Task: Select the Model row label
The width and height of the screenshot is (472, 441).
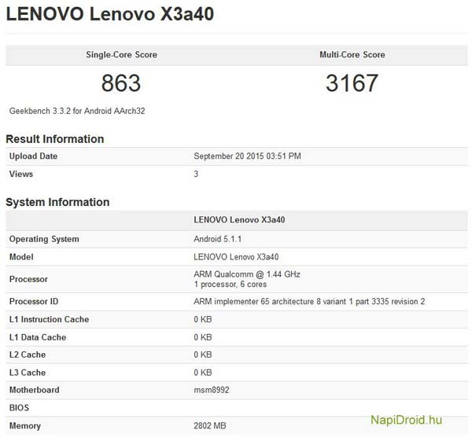Action: pyautogui.click(x=21, y=257)
